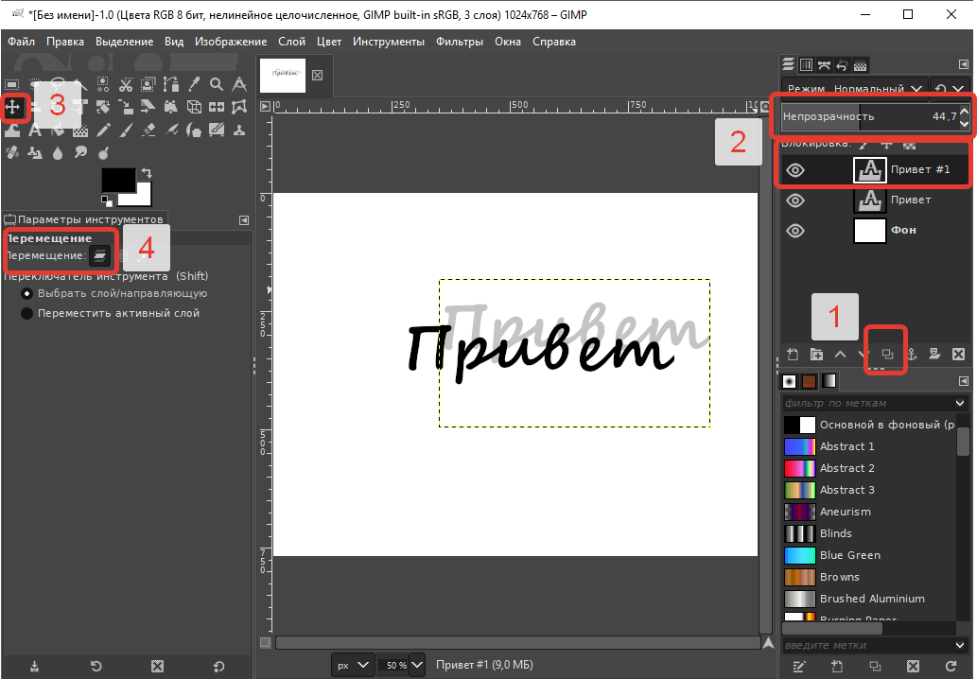The width and height of the screenshot is (977, 679).
Task: Click the anchor floating layer icon
Action: pyautogui.click(x=911, y=355)
